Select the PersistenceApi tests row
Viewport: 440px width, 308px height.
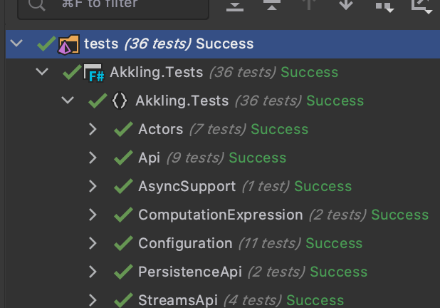223,272
